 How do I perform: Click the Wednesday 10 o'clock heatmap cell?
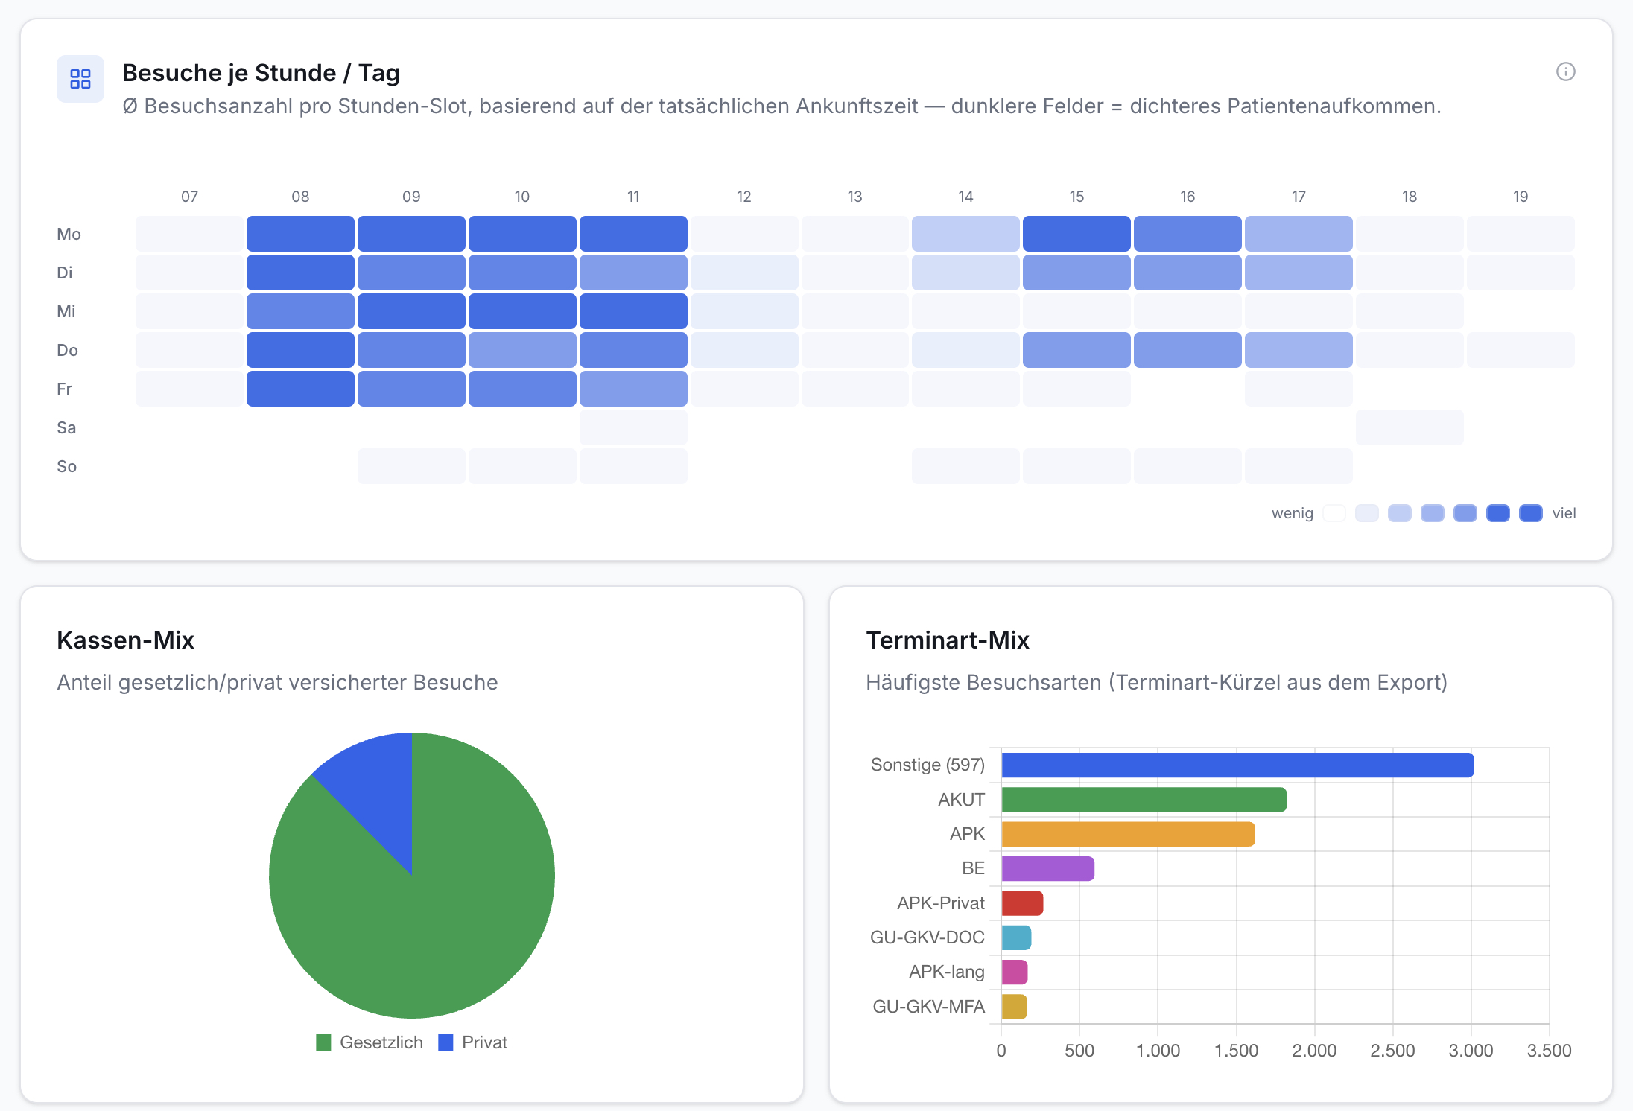coord(522,311)
